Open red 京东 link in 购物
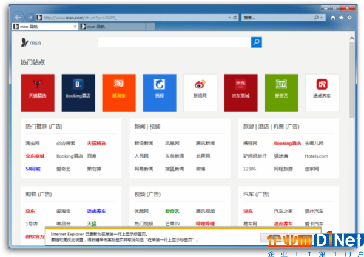The image size is (364, 257). coord(30,211)
